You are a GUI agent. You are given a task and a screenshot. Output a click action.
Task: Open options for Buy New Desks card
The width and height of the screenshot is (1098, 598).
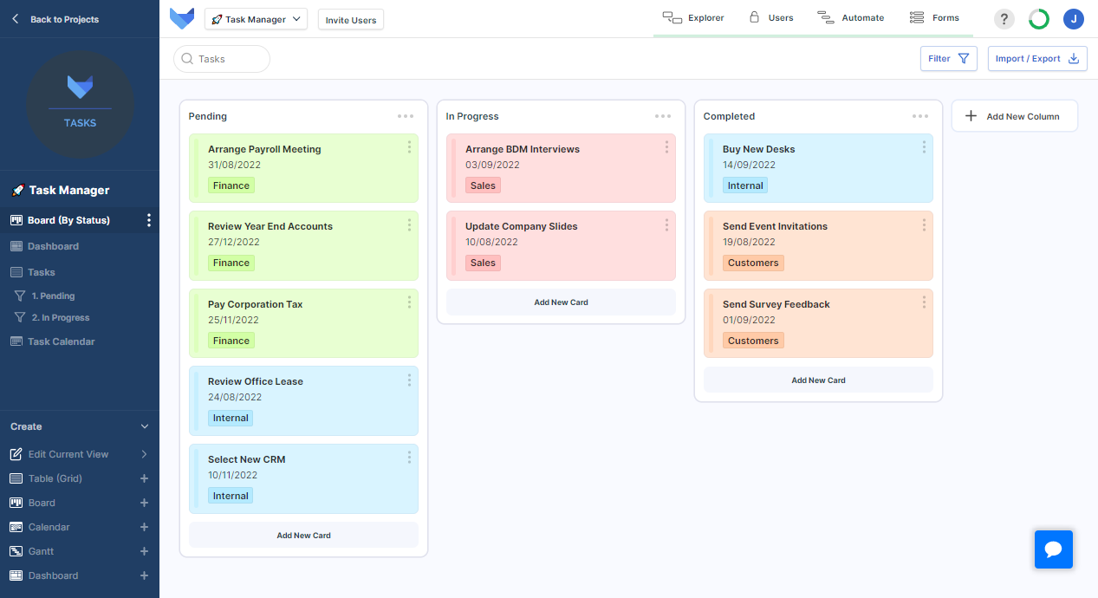click(x=924, y=147)
